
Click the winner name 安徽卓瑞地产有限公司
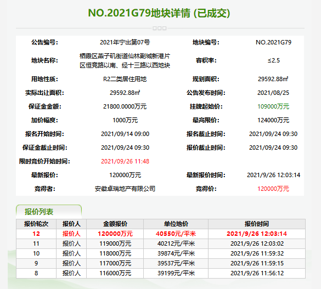tap(125, 189)
